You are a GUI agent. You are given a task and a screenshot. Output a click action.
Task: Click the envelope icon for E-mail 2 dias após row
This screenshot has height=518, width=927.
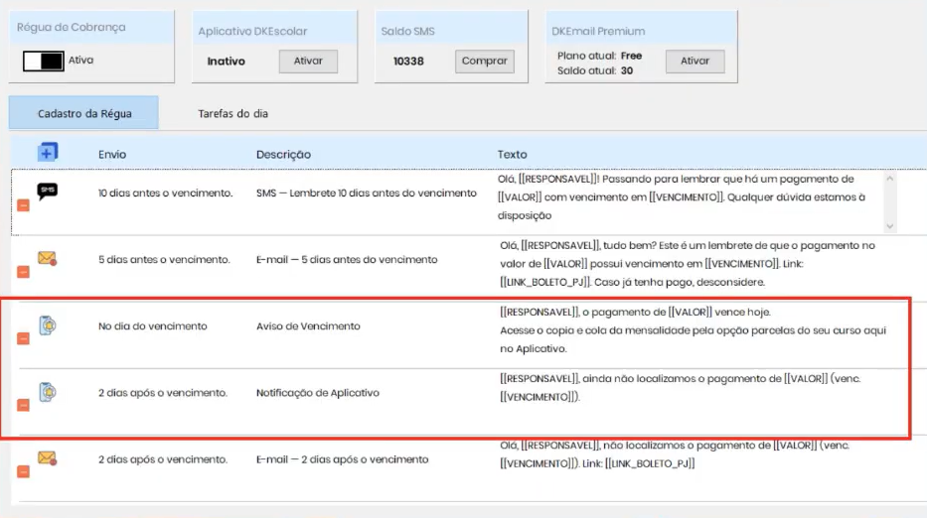click(x=48, y=458)
